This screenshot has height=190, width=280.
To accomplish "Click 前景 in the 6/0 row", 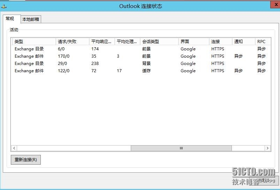I will [146, 49].
